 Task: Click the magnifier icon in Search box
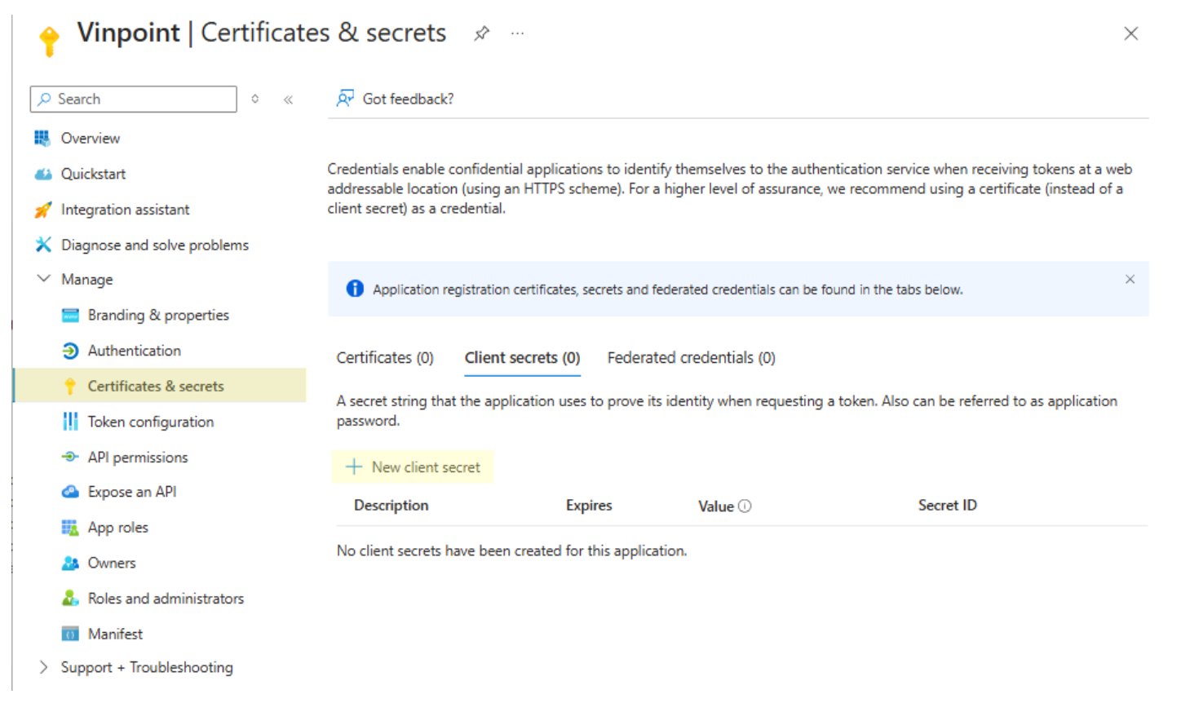[45, 99]
